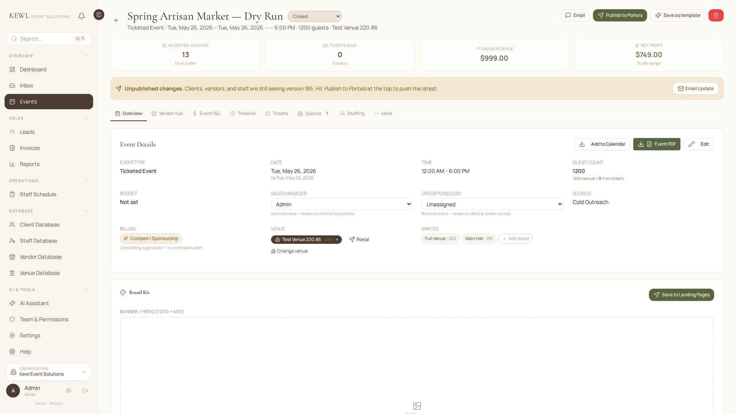The height and width of the screenshot is (414, 736).
Task: Open the Client Database
Action: tap(49, 225)
